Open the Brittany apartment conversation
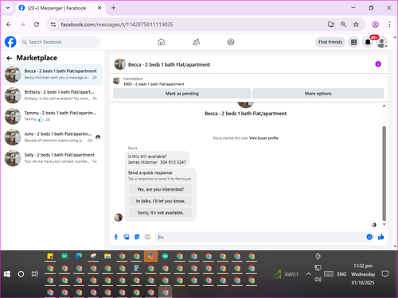 [x=53, y=95]
